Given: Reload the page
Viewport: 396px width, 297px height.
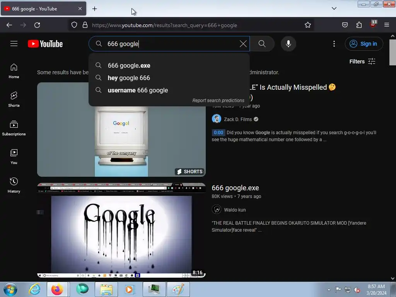Looking at the screenshot, I should (x=37, y=25).
